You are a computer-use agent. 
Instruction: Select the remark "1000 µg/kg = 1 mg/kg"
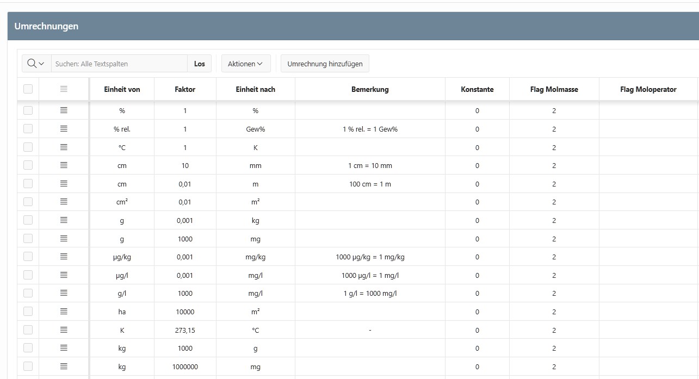click(370, 257)
